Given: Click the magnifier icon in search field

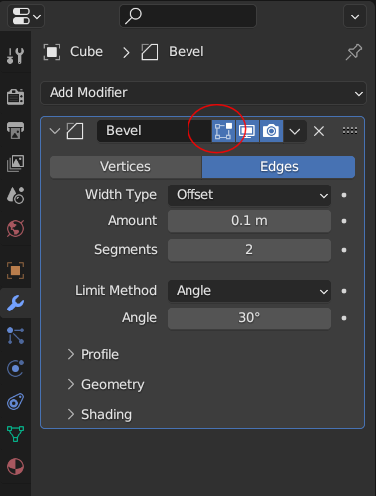Looking at the screenshot, I should pyautogui.click(x=133, y=16).
